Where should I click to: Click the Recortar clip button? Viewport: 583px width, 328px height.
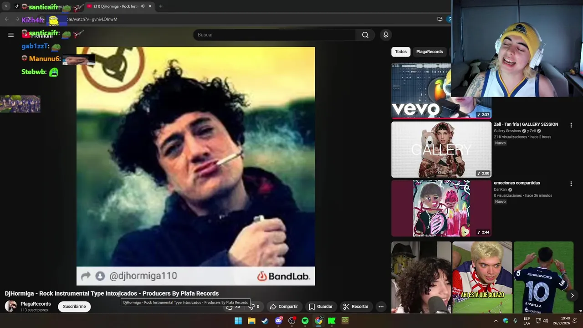coord(356,307)
